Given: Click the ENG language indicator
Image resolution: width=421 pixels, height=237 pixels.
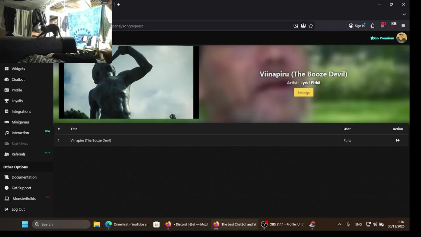Looking at the screenshot, I should point(359,224).
